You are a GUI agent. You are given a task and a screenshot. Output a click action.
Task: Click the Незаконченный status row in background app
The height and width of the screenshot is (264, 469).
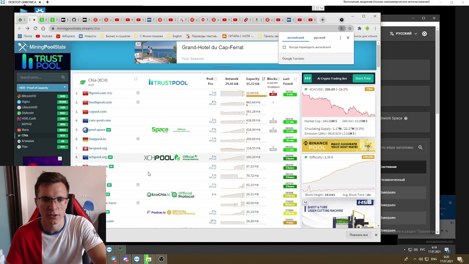(403, 180)
